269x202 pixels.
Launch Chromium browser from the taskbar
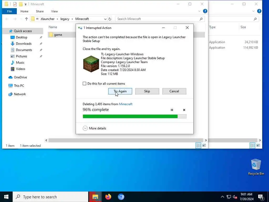(121, 197)
